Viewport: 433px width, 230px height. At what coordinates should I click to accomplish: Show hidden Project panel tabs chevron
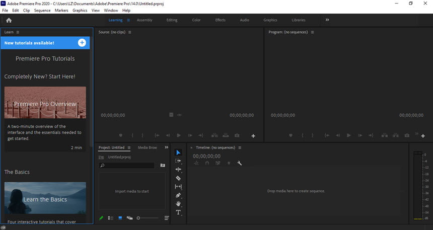pos(166,147)
